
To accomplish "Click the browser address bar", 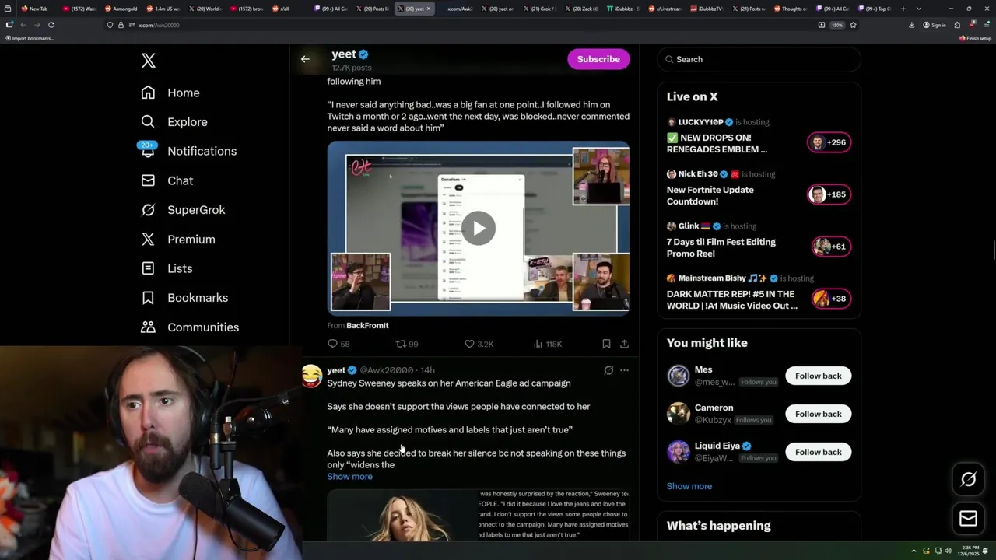I will [467, 25].
